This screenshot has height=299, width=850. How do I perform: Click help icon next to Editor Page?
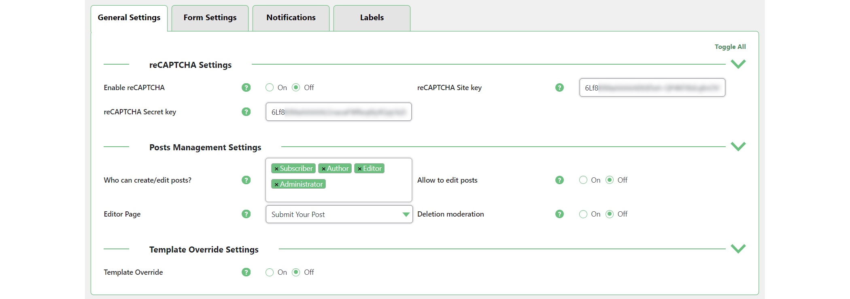246,214
